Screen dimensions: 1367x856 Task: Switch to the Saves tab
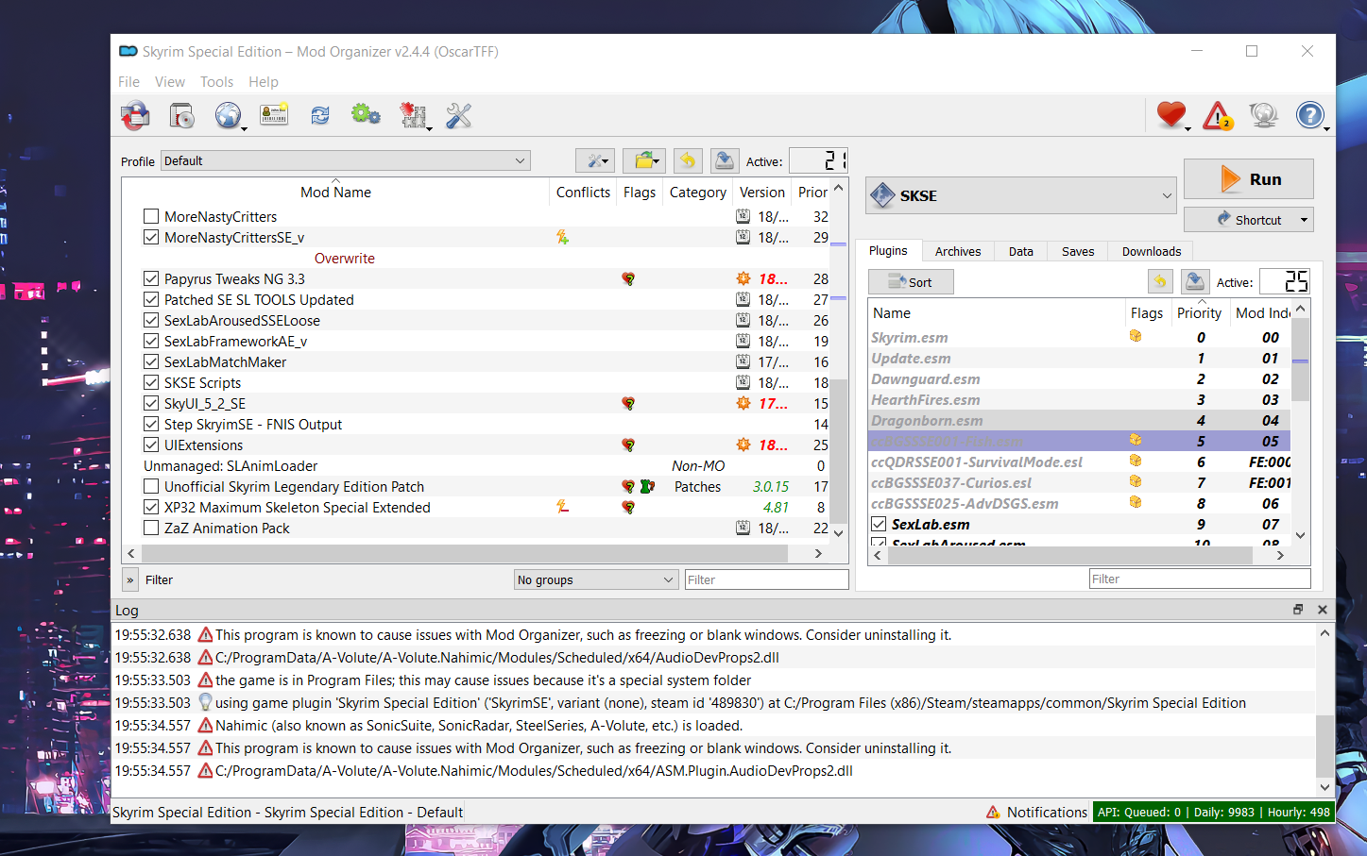1078,251
